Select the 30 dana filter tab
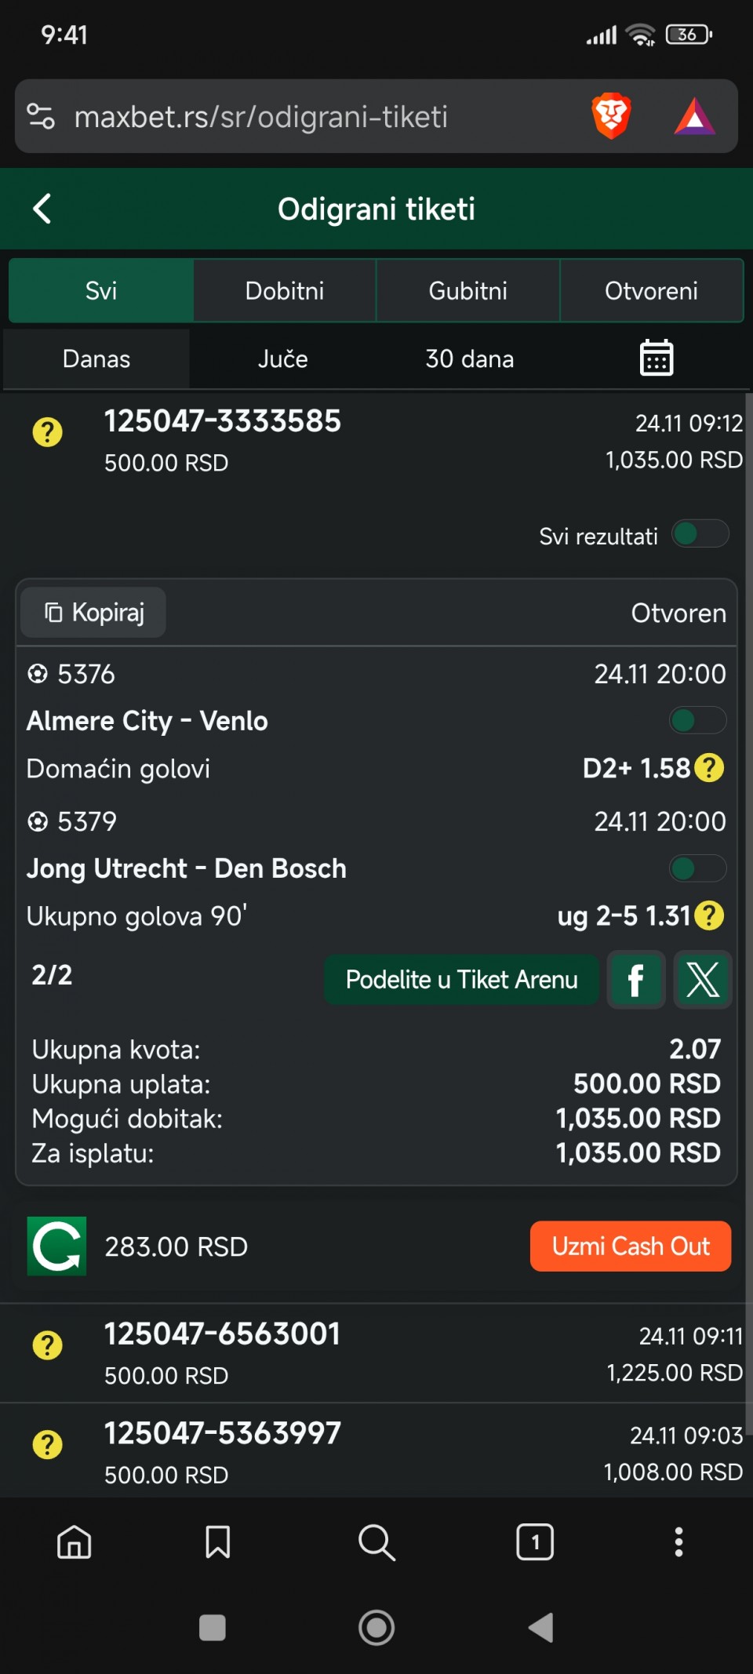Image resolution: width=753 pixels, height=1674 pixels. (469, 359)
